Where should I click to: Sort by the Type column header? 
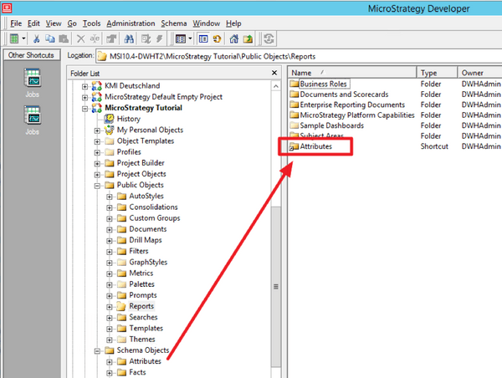[437, 73]
